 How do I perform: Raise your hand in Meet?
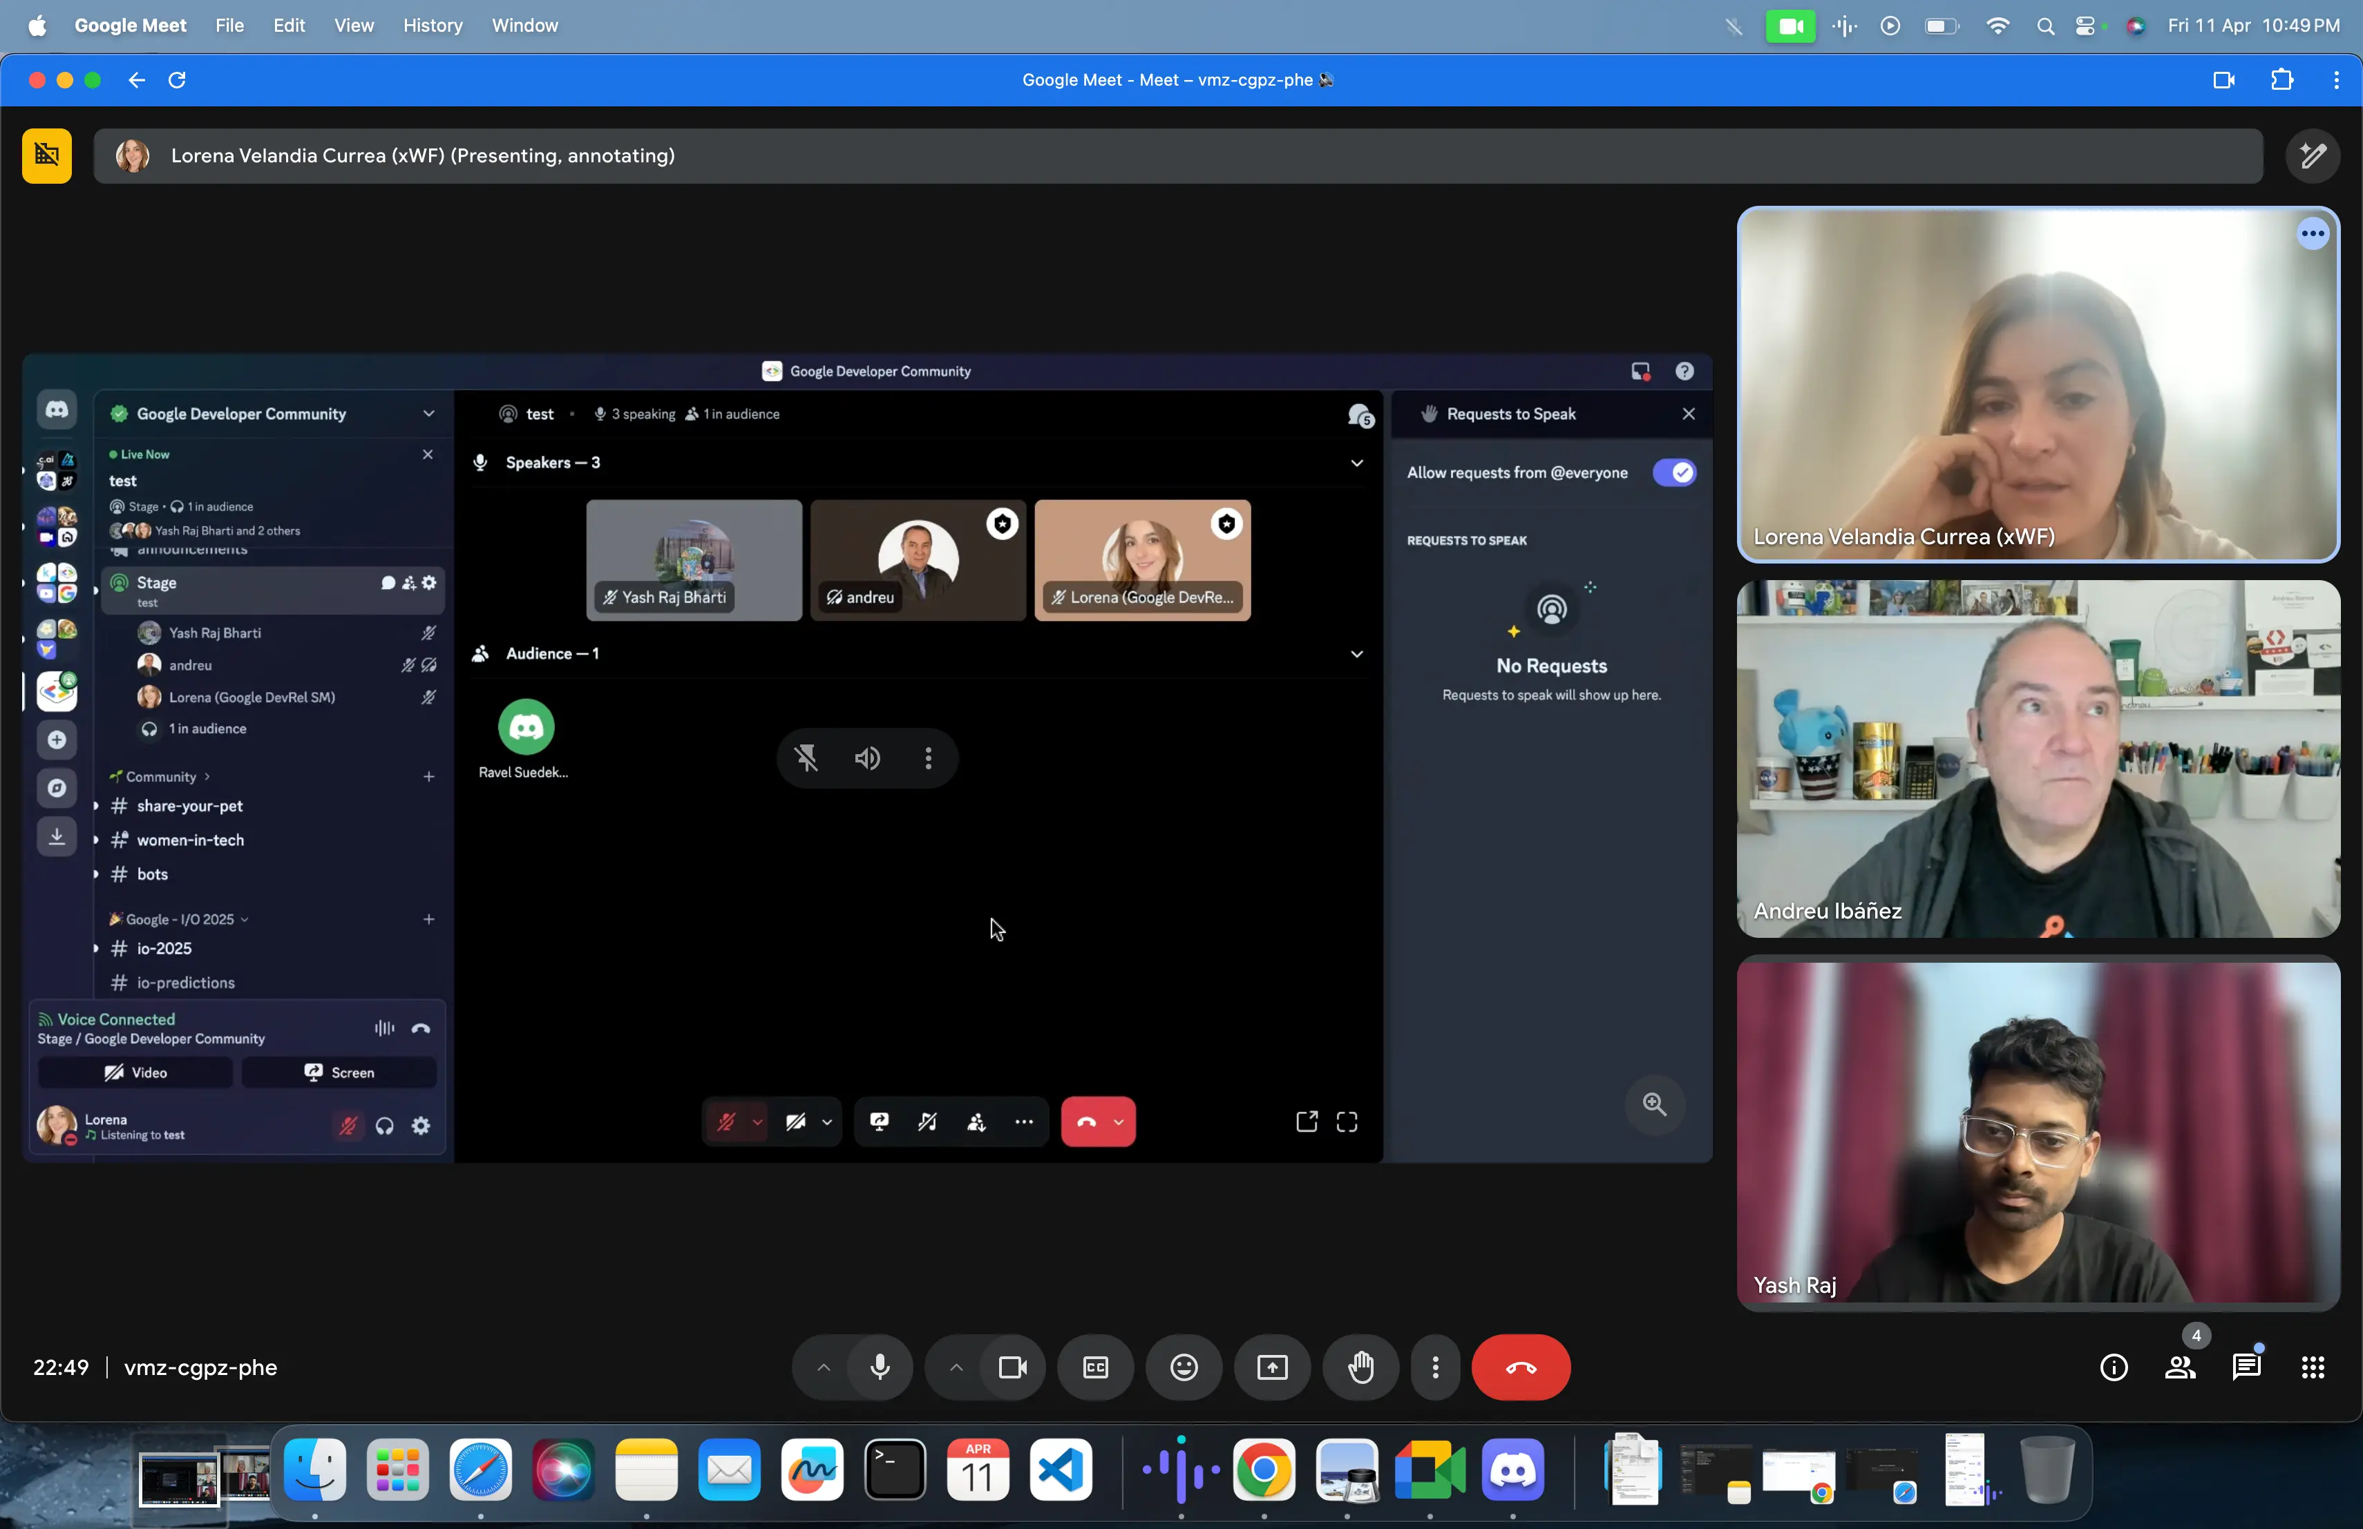click(1360, 1367)
